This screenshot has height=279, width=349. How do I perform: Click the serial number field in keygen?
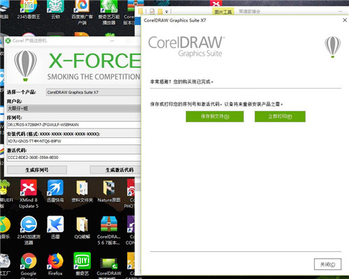74,125
